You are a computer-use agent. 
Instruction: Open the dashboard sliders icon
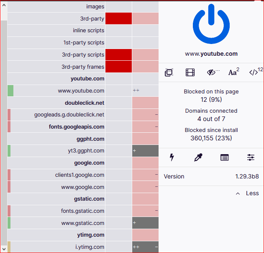[251, 157]
